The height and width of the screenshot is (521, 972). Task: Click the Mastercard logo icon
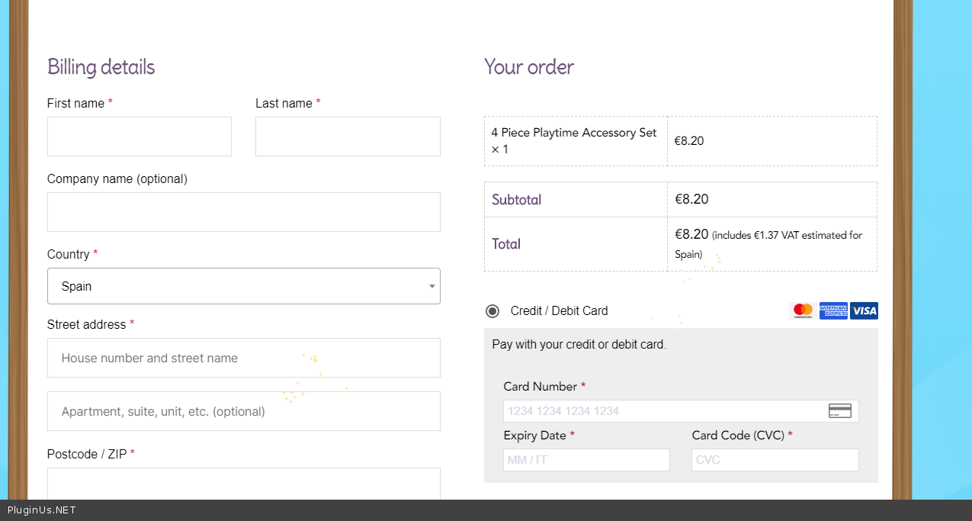pos(803,310)
